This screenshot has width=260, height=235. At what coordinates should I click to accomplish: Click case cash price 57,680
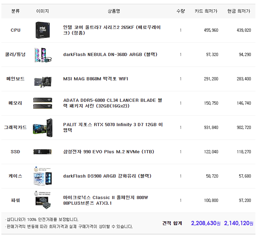coord(245,176)
